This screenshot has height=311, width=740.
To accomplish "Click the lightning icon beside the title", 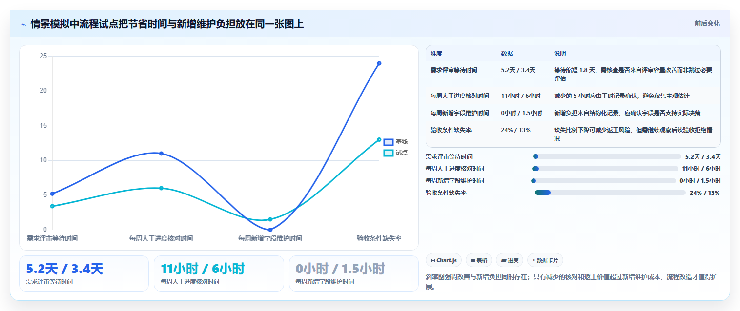I will 23,24.
